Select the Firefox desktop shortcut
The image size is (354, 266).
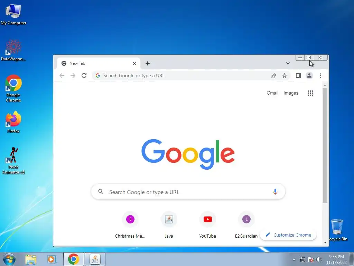[x=13, y=122]
